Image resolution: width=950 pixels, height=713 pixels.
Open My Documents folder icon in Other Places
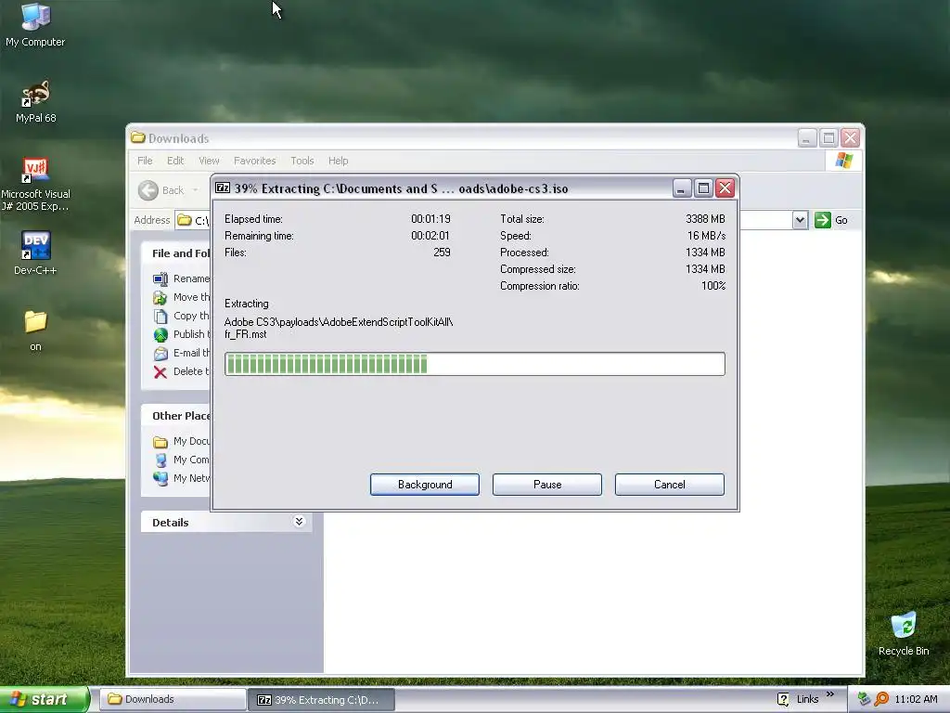coord(160,442)
